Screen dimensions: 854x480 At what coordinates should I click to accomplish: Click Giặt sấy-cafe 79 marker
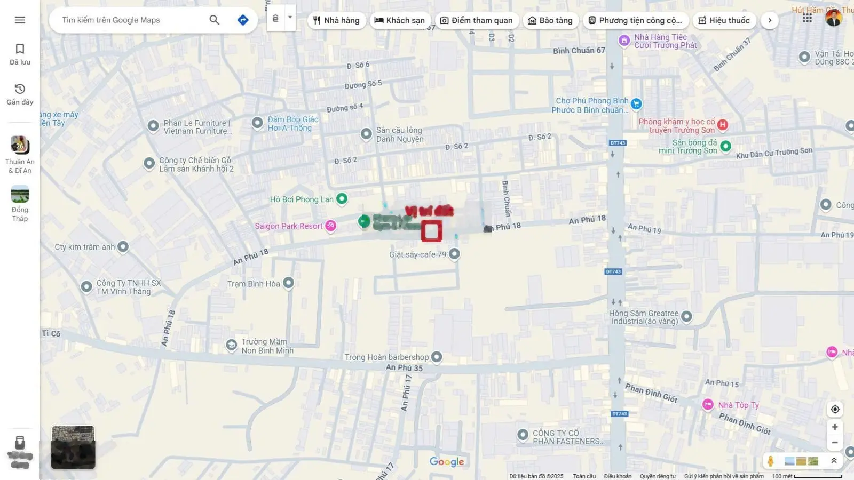tap(454, 254)
